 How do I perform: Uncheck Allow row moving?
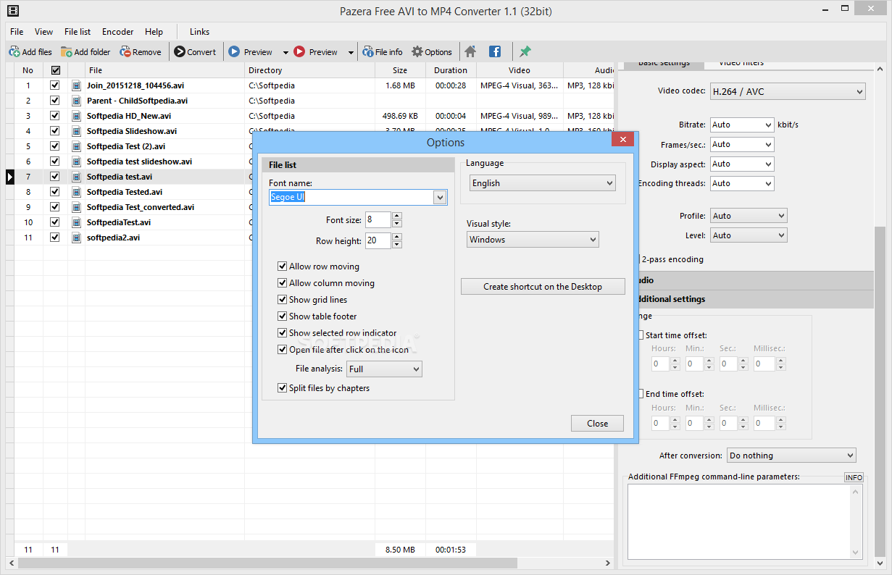(283, 266)
